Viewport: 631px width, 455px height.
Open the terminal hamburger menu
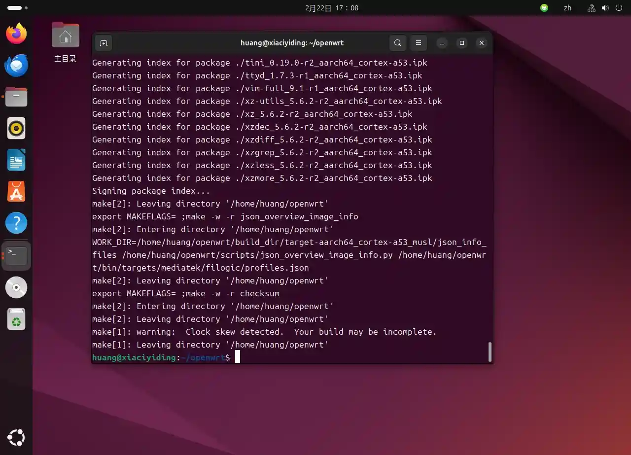418,43
